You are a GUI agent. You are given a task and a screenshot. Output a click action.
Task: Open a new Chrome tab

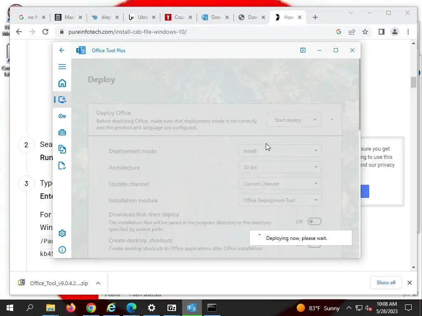click(315, 17)
